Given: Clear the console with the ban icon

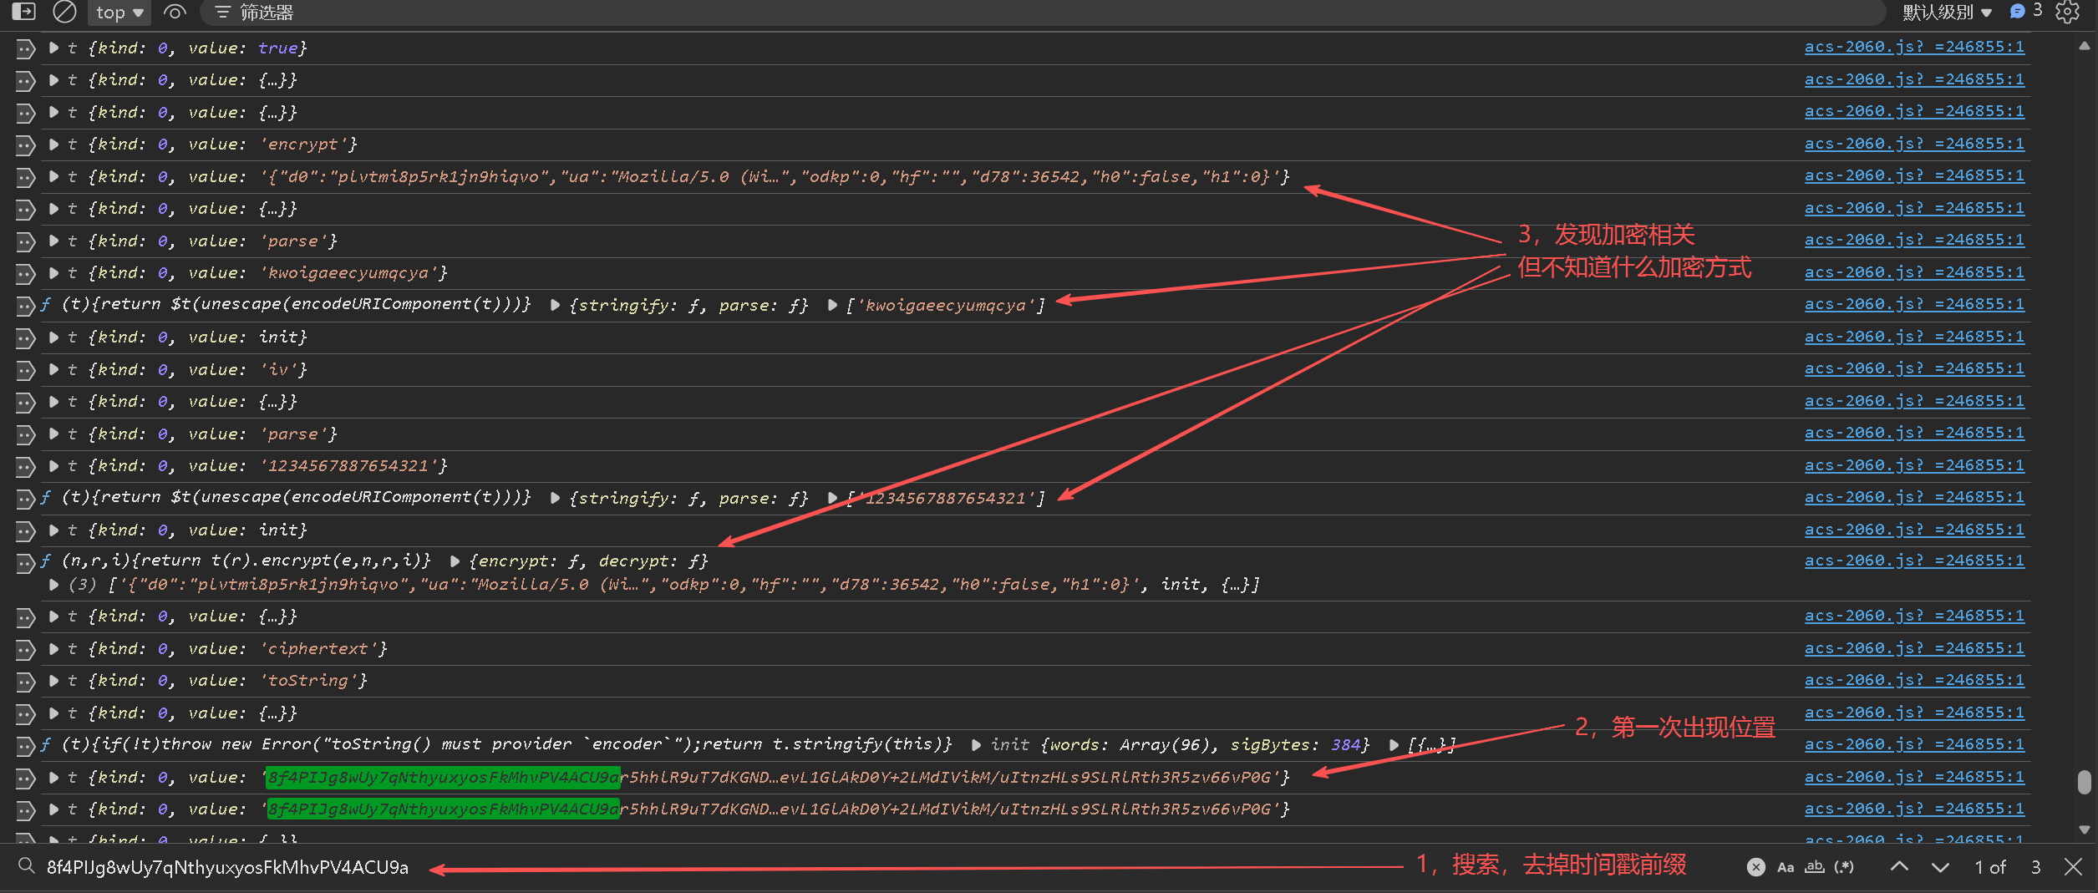Looking at the screenshot, I should coord(64,12).
